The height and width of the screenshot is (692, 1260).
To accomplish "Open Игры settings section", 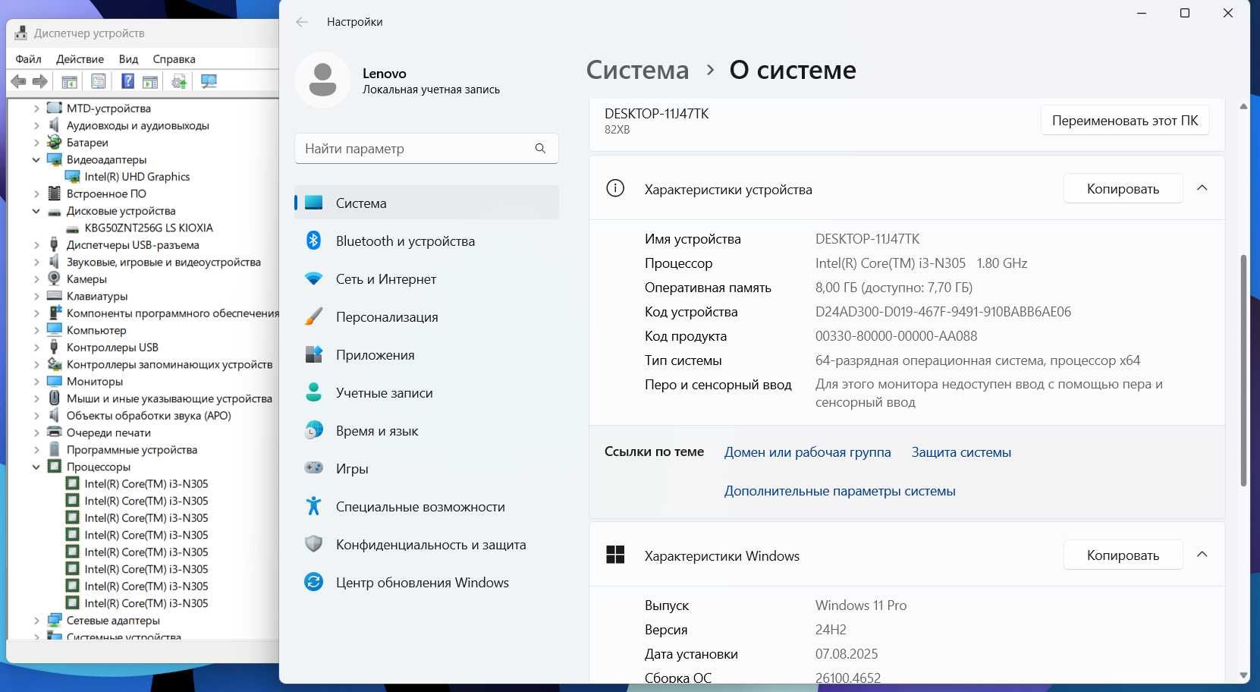I will pos(426,469).
